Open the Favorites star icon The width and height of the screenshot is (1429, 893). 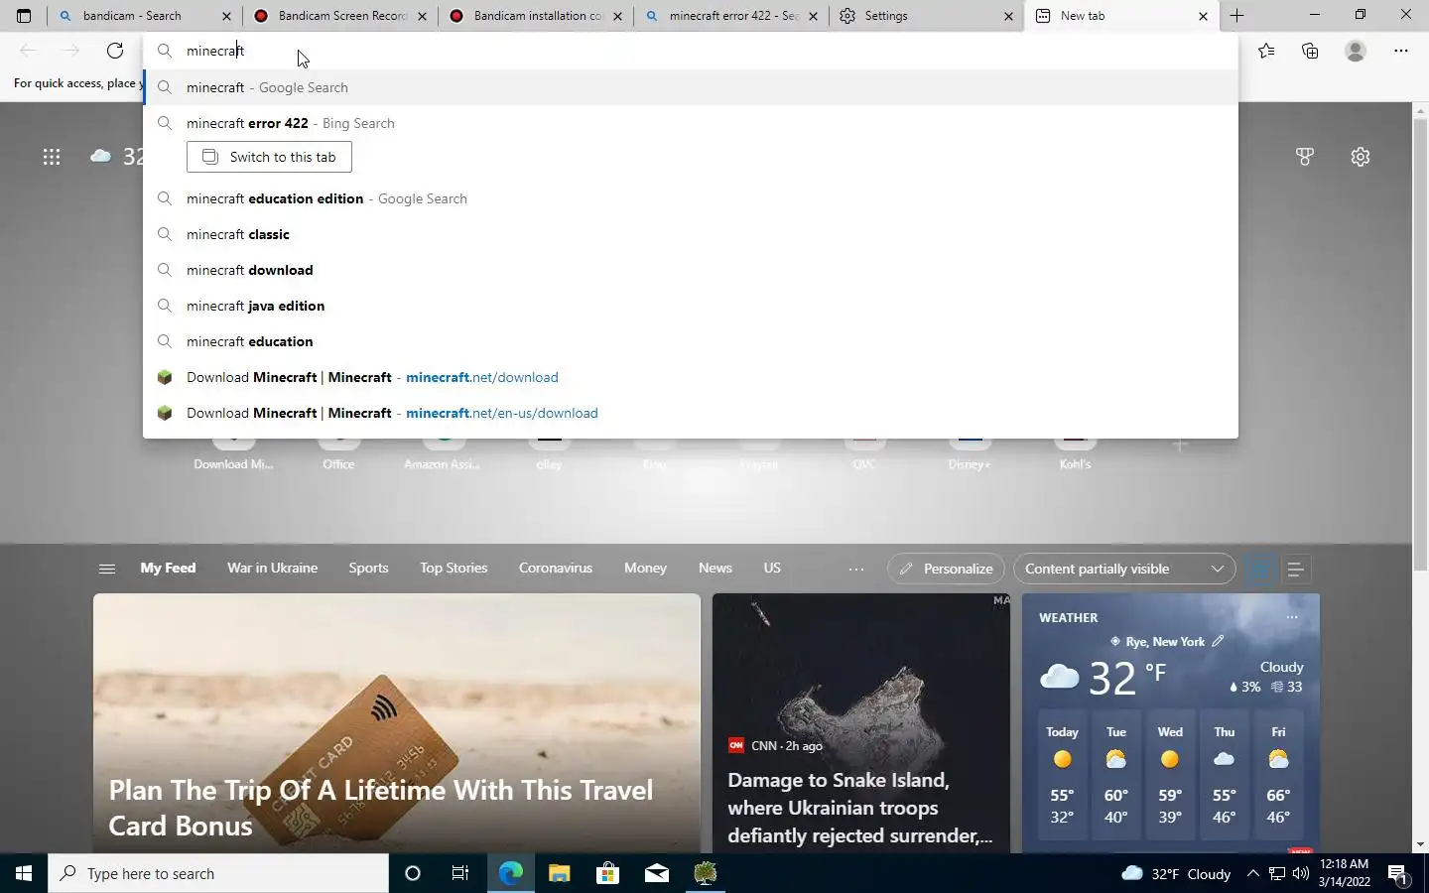(1266, 51)
